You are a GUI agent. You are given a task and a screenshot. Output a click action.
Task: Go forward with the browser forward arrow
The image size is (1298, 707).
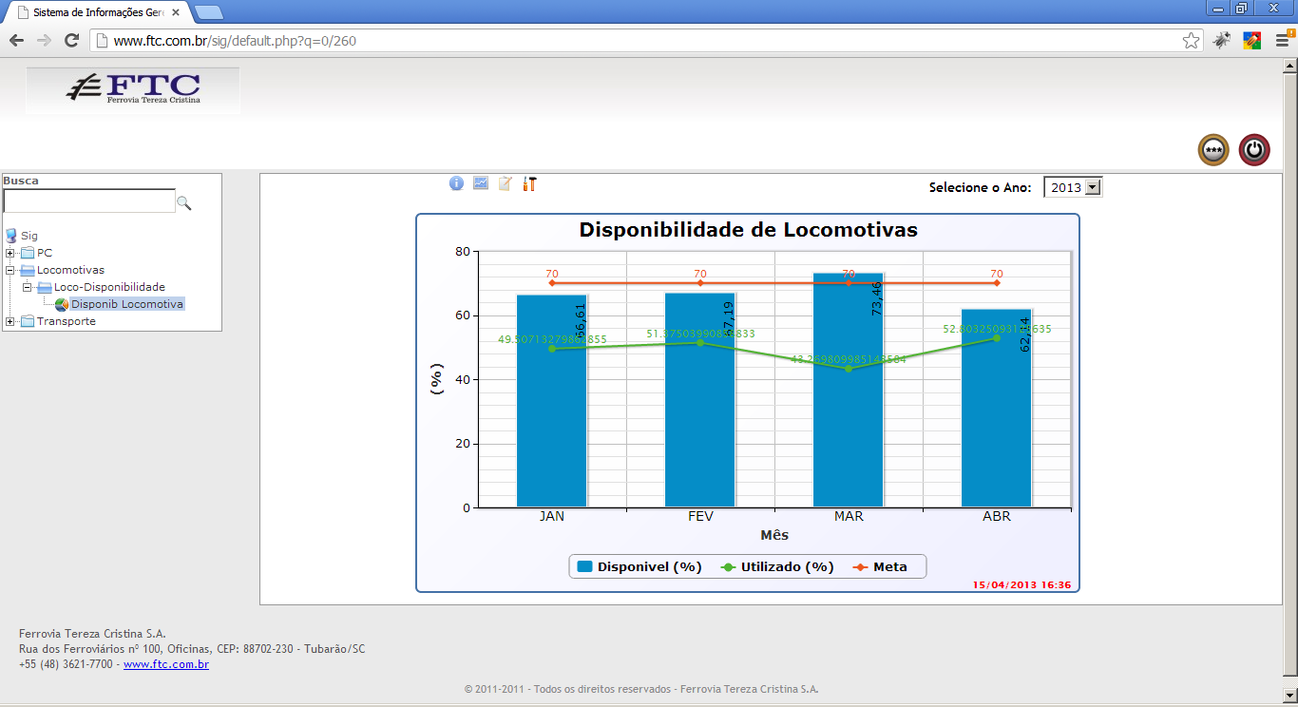click(x=44, y=41)
